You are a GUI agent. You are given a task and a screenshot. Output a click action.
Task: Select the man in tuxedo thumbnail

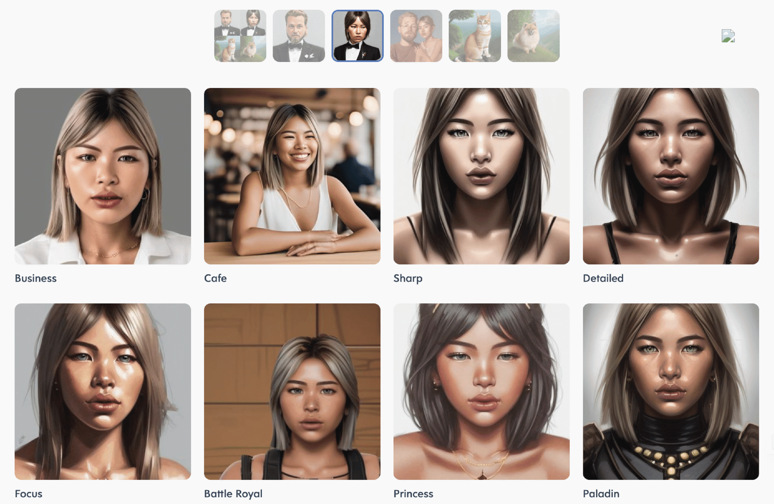pyautogui.click(x=298, y=36)
